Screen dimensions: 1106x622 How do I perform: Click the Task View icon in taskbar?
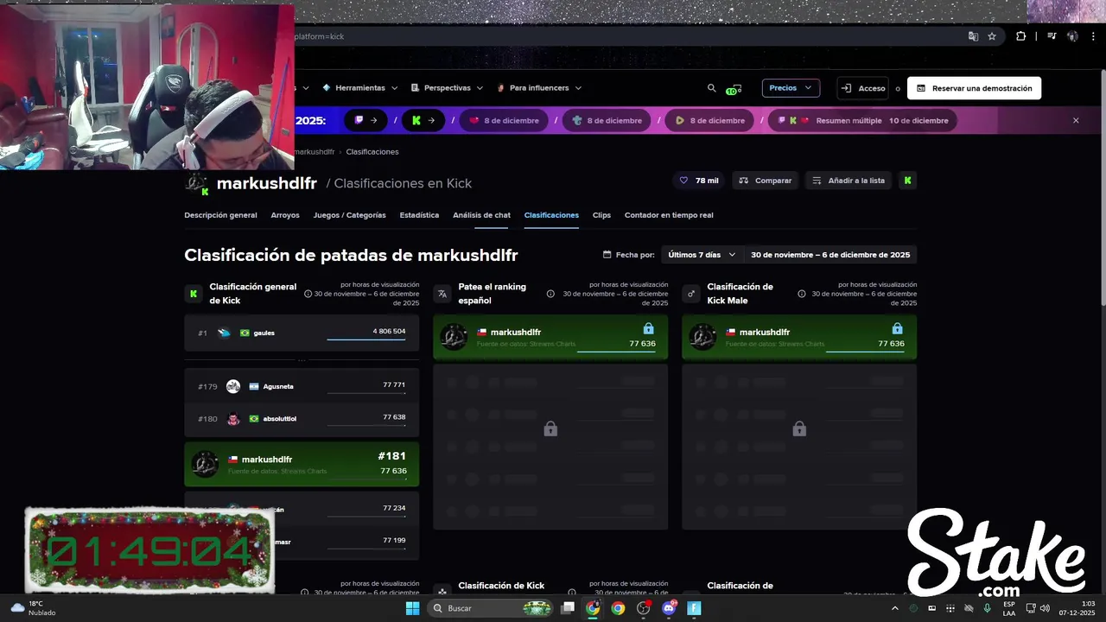coord(568,608)
